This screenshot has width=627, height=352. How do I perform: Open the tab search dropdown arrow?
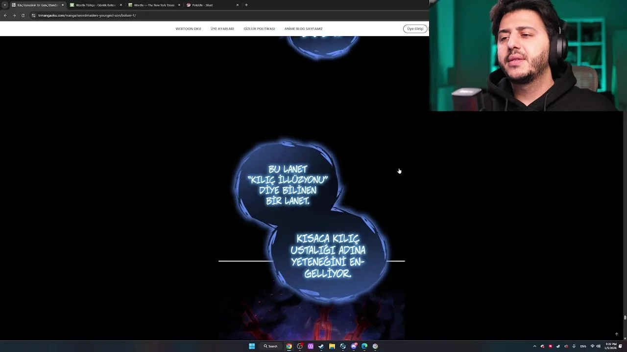tap(4, 5)
